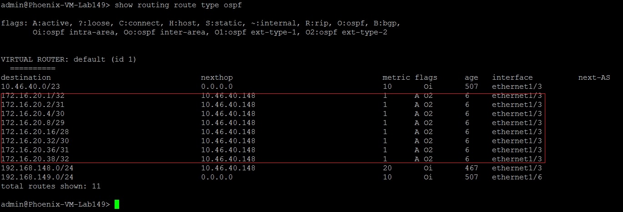Click the green terminal cursor block
This screenshot has width=623, height=212.
pos(117,204)
